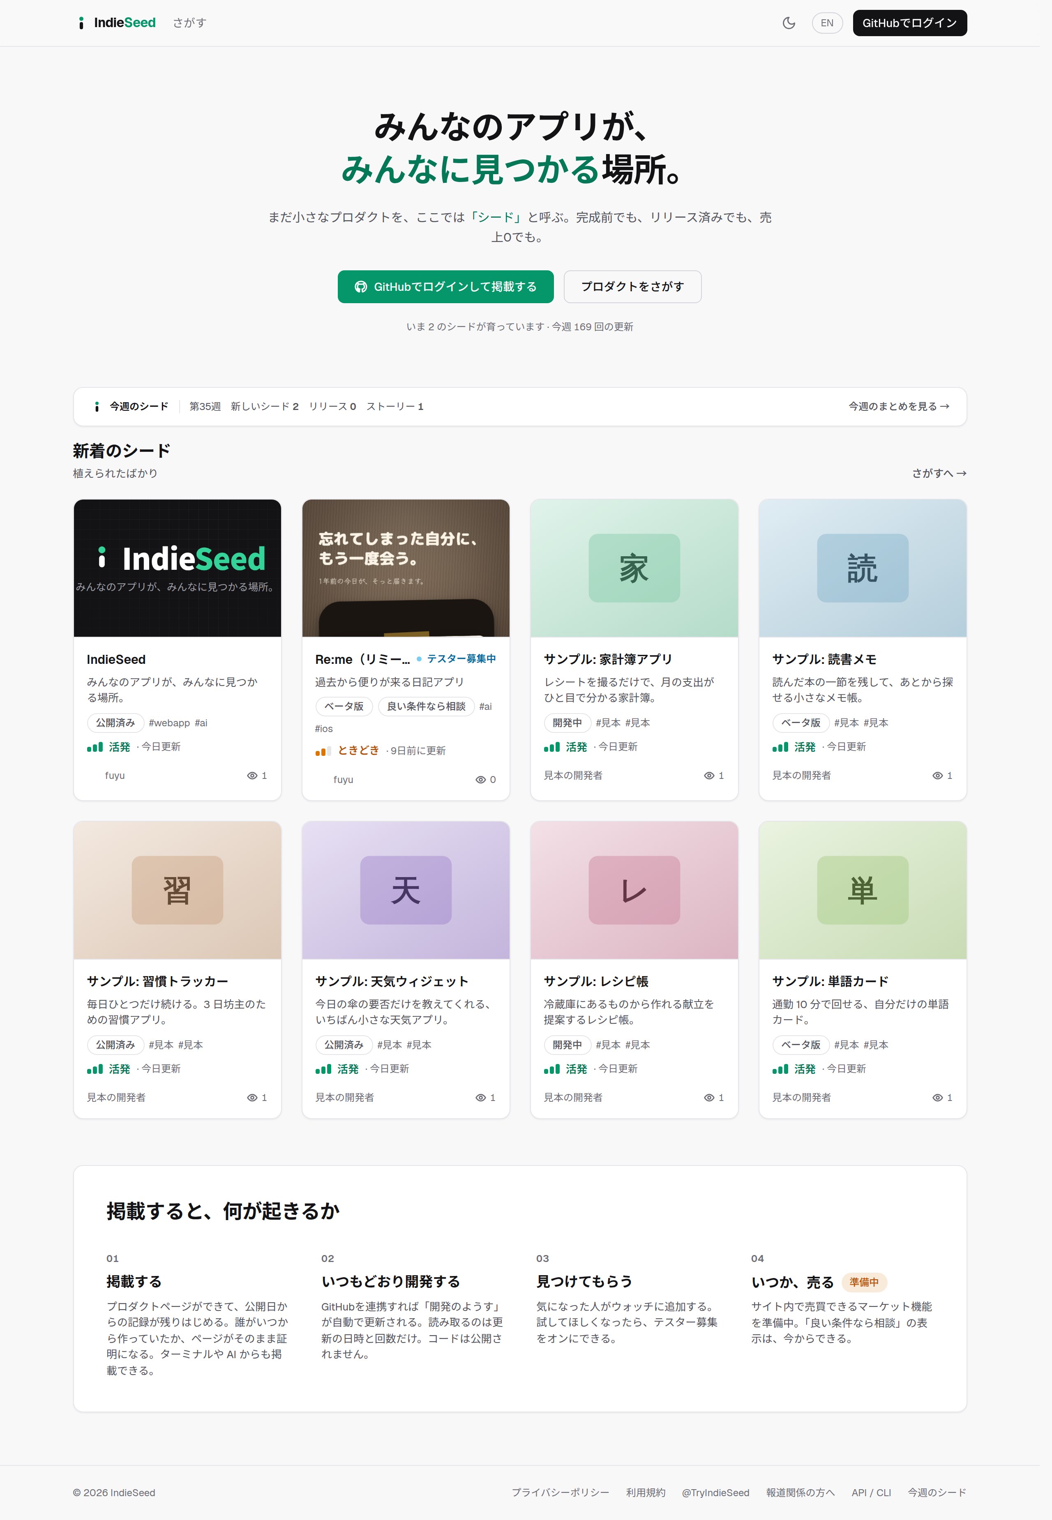Click eye view count on Re:me card
1052x1520 pixels.
pyautogui.click(x=486, y=779)
